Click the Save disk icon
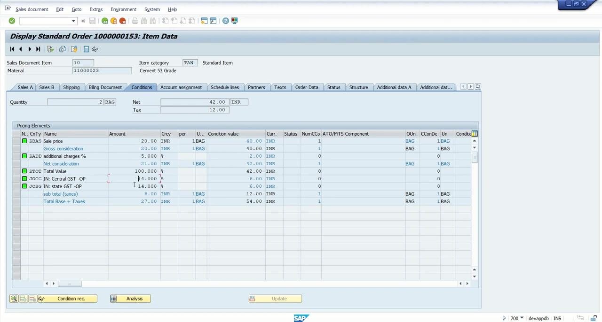This screenshot has width=602, height=322. (x=92, y=21)
